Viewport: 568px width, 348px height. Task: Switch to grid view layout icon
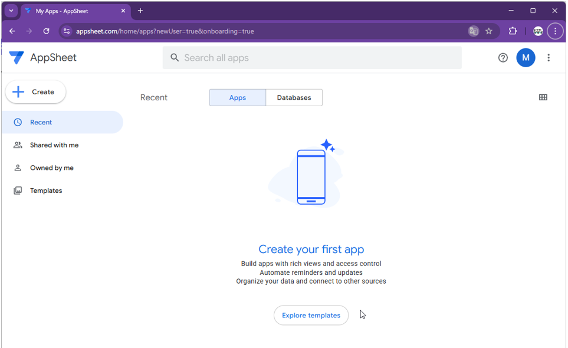tap(543, 97)
